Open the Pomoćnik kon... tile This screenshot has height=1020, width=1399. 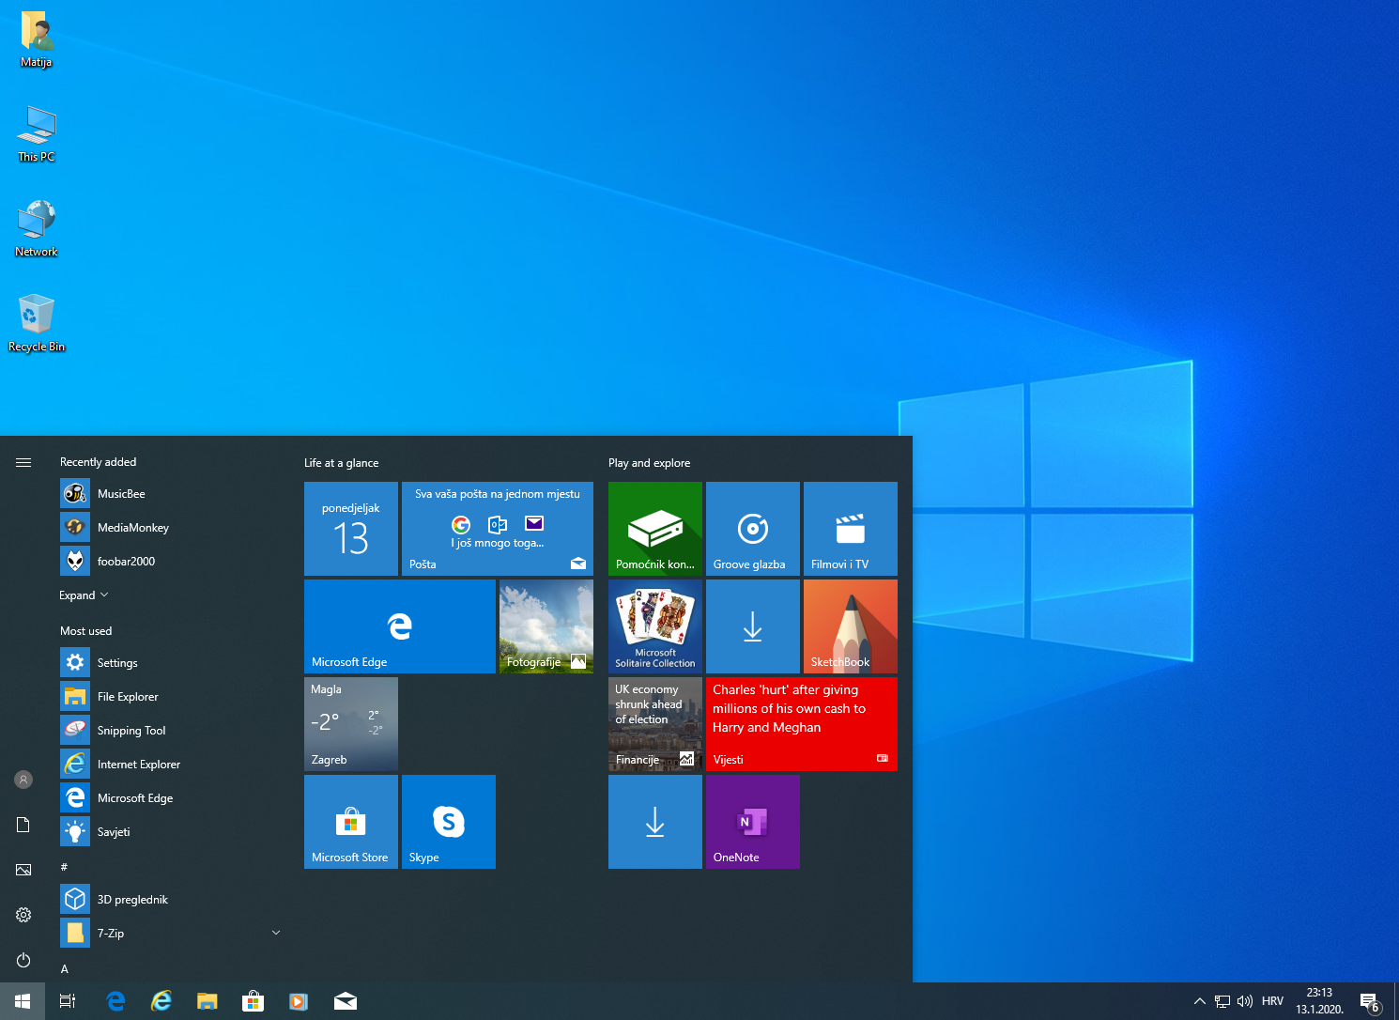(655, 529)
